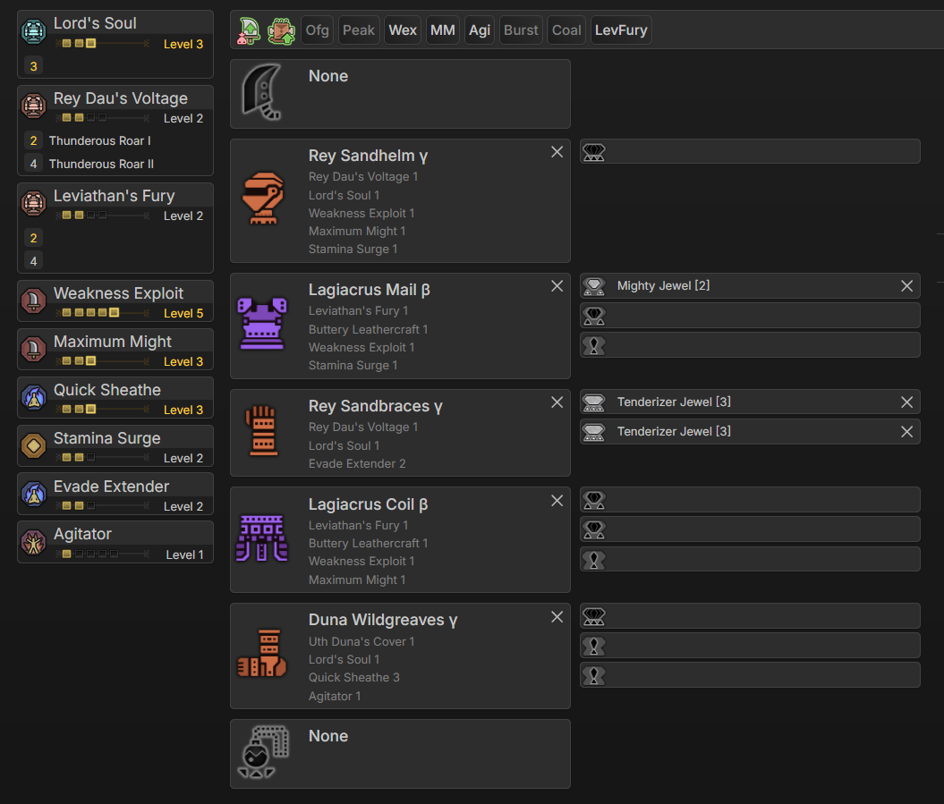Screen dimensions: 944x804
Task: Click the Weakness Exploit skill icon
Action: click(34, 300)
